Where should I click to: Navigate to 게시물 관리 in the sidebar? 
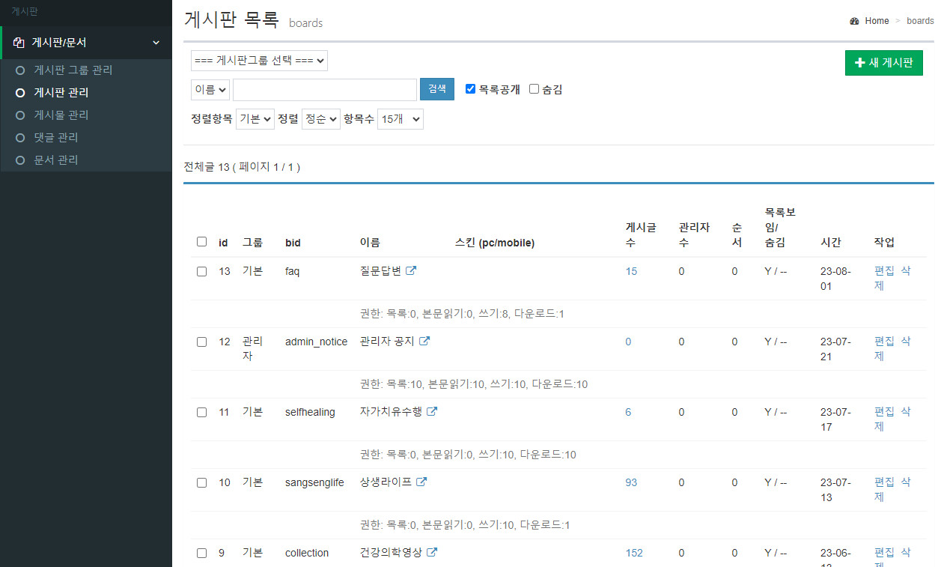pos(63,115)
